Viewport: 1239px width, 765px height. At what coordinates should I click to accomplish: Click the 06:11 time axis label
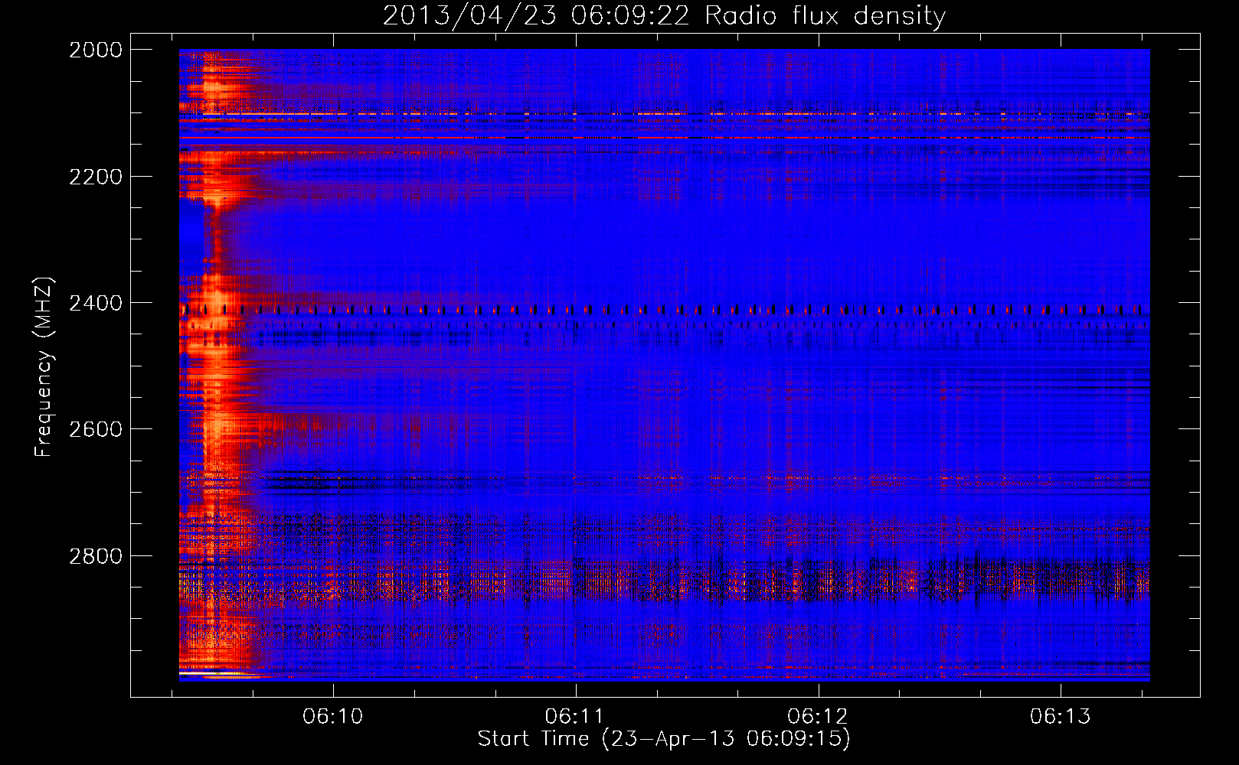click(575, 717)
